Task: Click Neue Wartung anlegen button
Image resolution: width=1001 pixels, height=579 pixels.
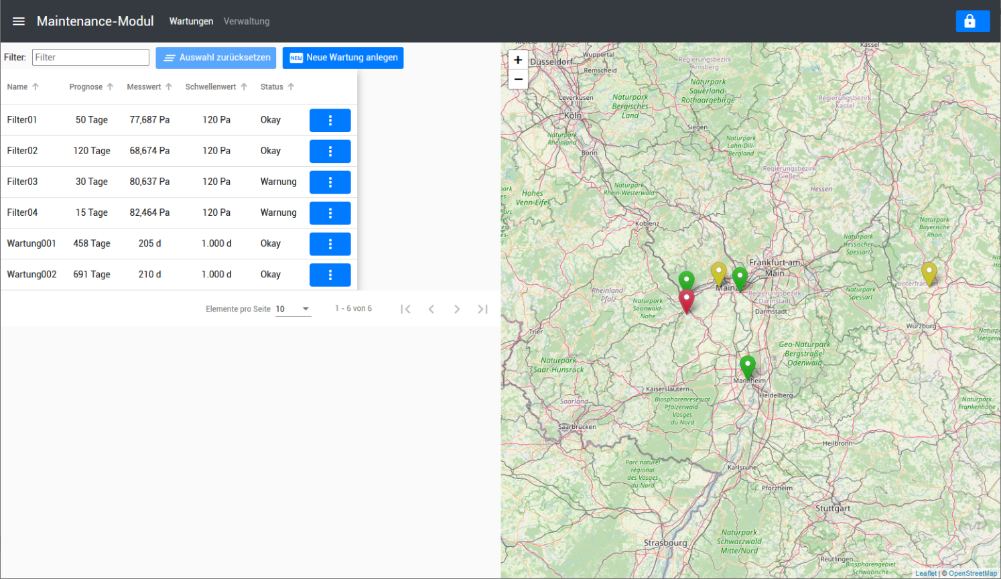Action: pos(343,58)
